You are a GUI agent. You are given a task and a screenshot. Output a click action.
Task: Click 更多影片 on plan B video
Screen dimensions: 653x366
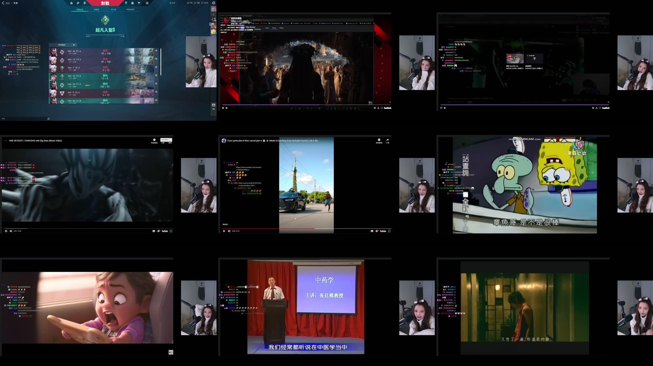pos(225,224)
